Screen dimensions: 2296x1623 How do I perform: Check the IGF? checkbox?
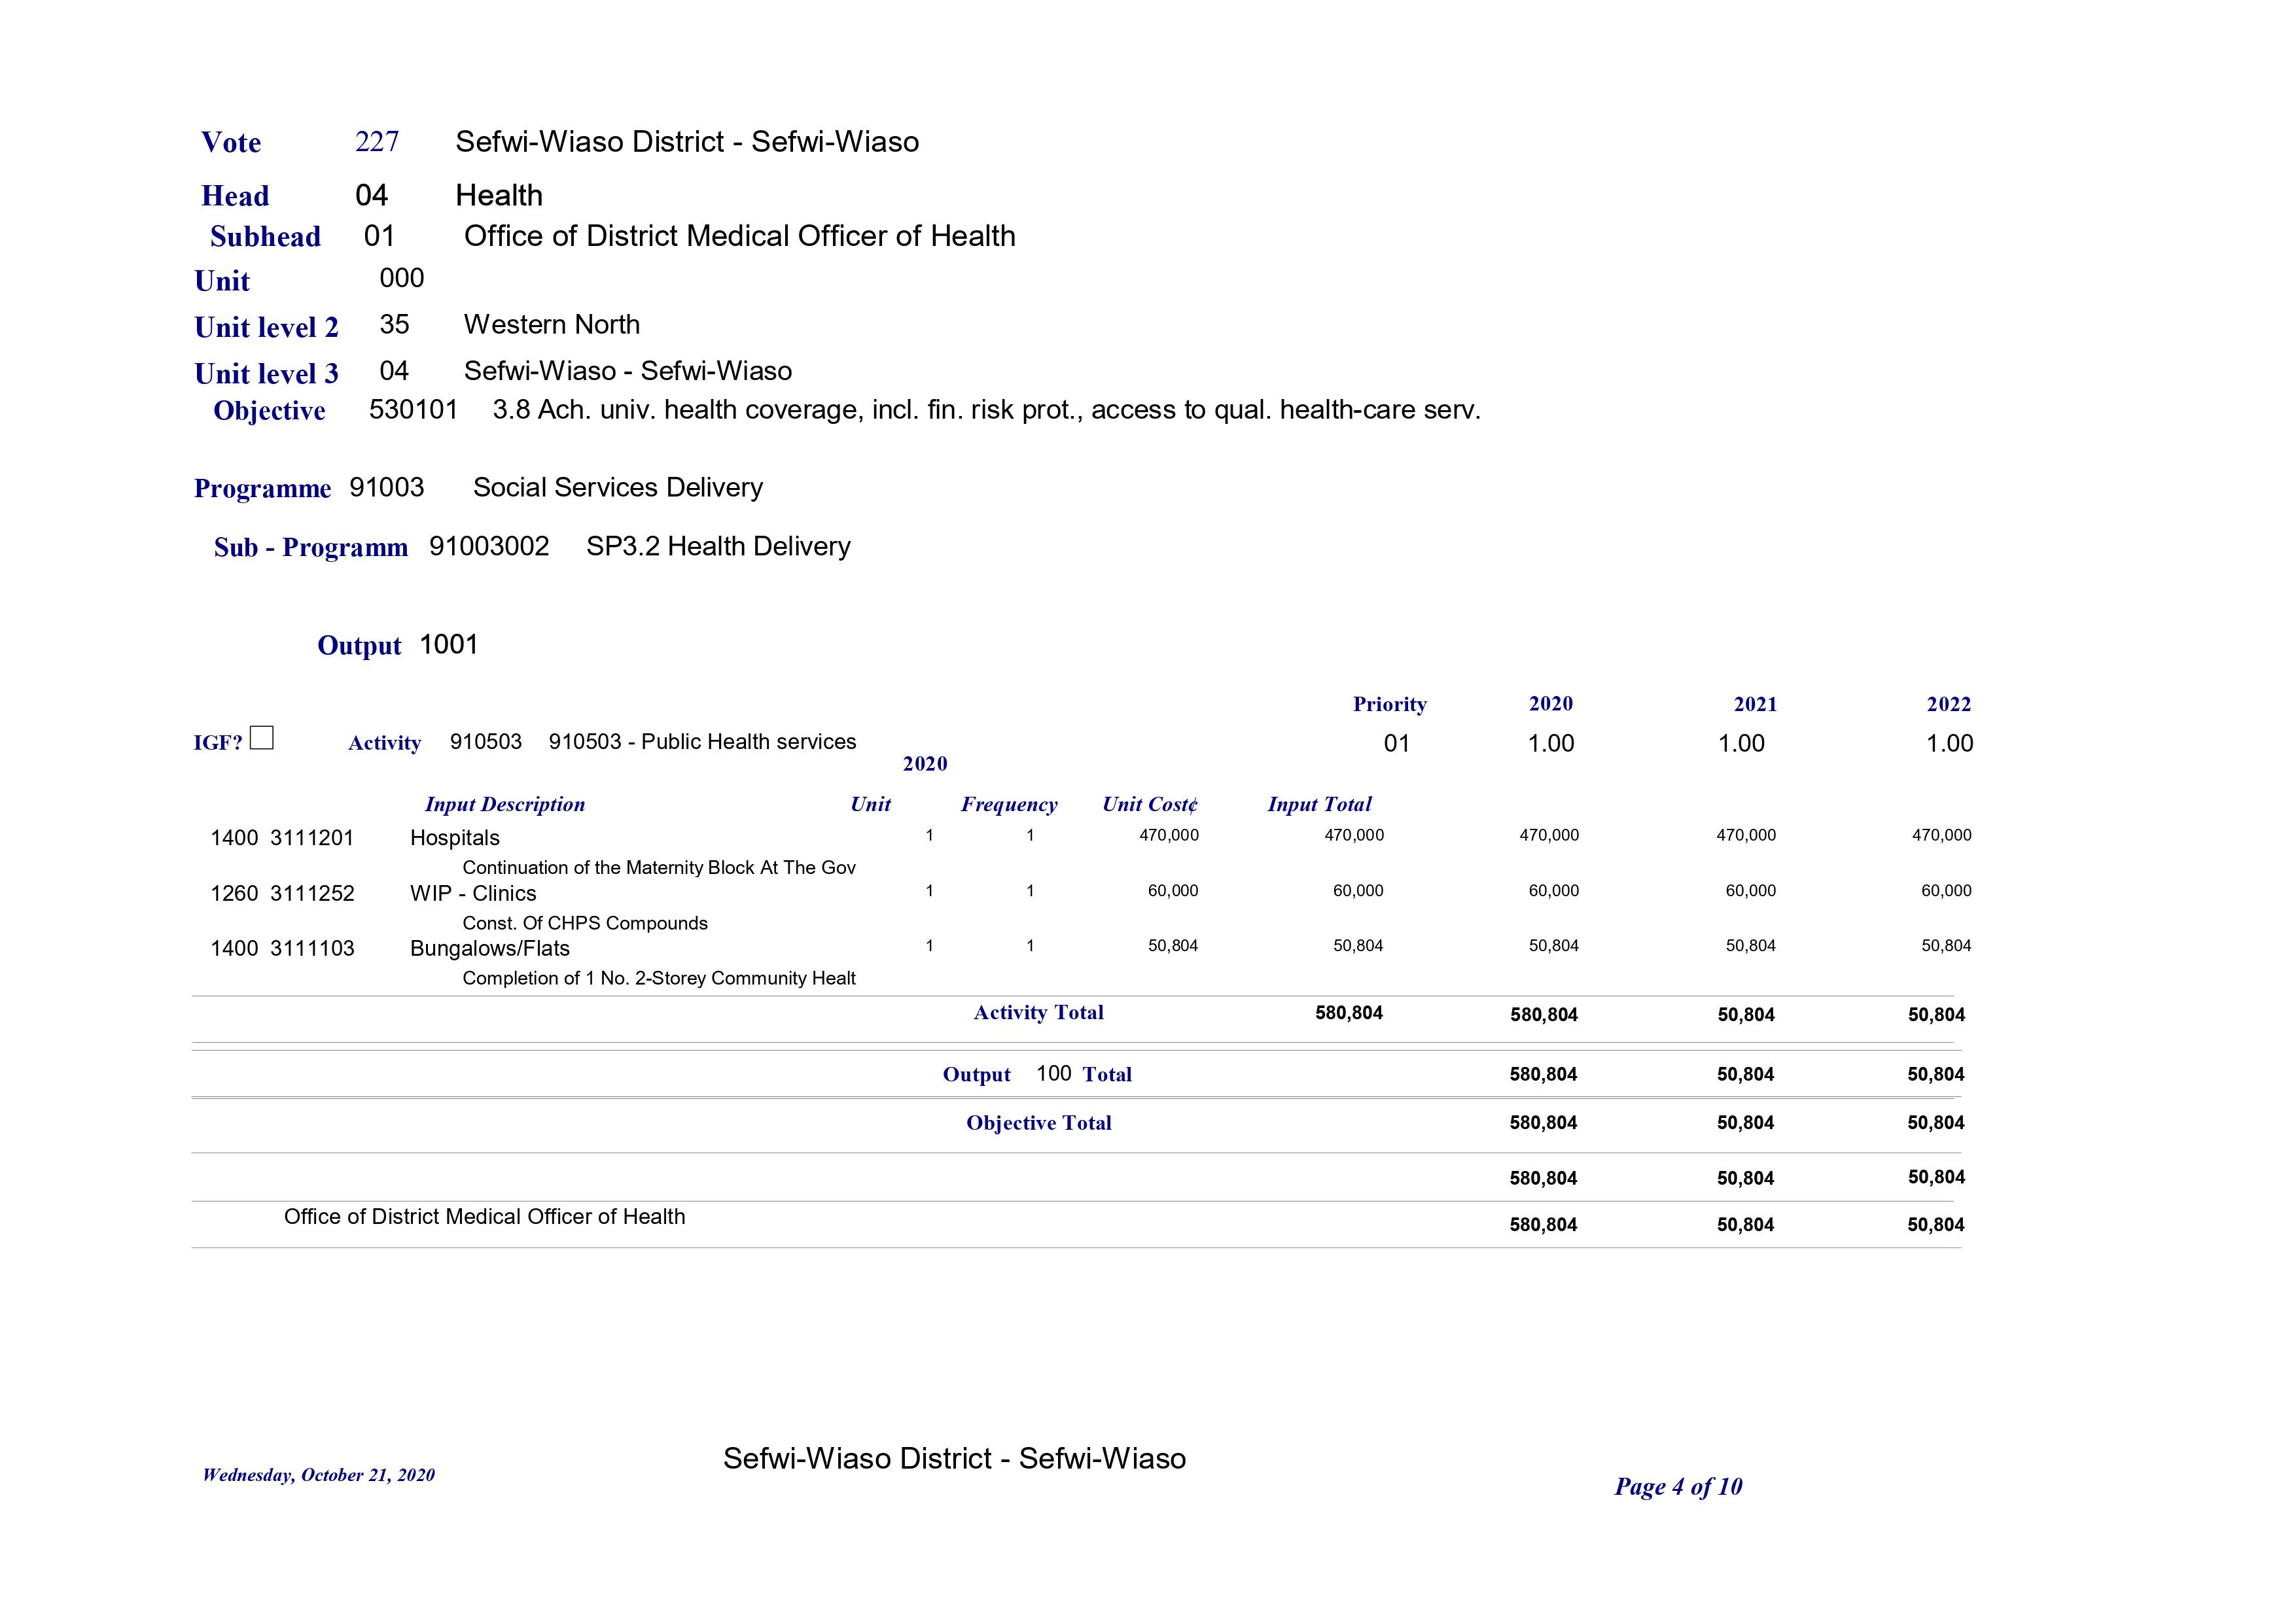coord(261,738)
